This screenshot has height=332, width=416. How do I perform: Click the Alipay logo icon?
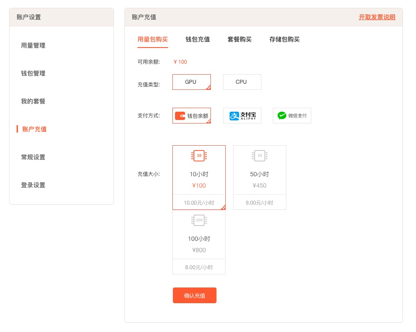tap(234, 116)
